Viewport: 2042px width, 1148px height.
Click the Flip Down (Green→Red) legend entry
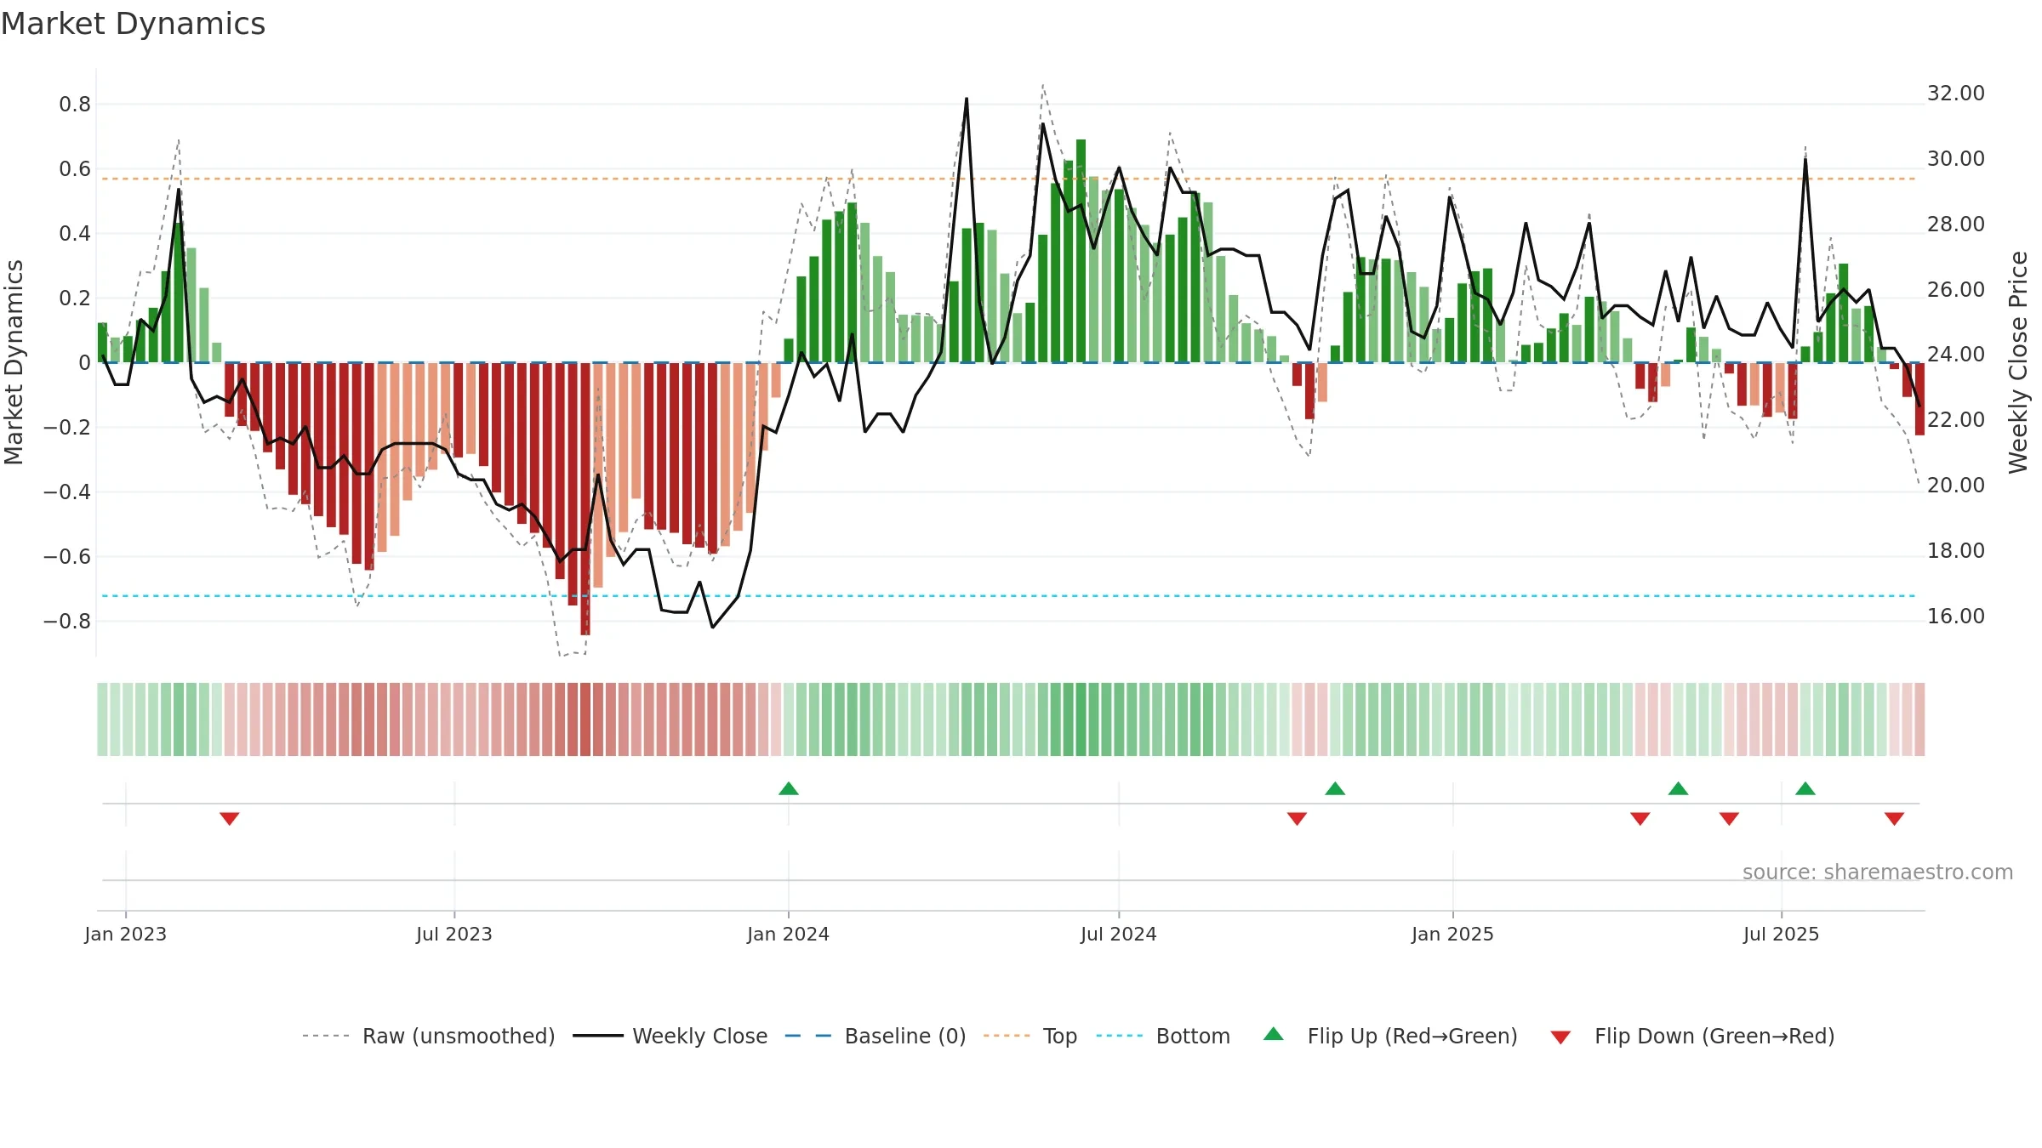click(x=1692, y=1036)
